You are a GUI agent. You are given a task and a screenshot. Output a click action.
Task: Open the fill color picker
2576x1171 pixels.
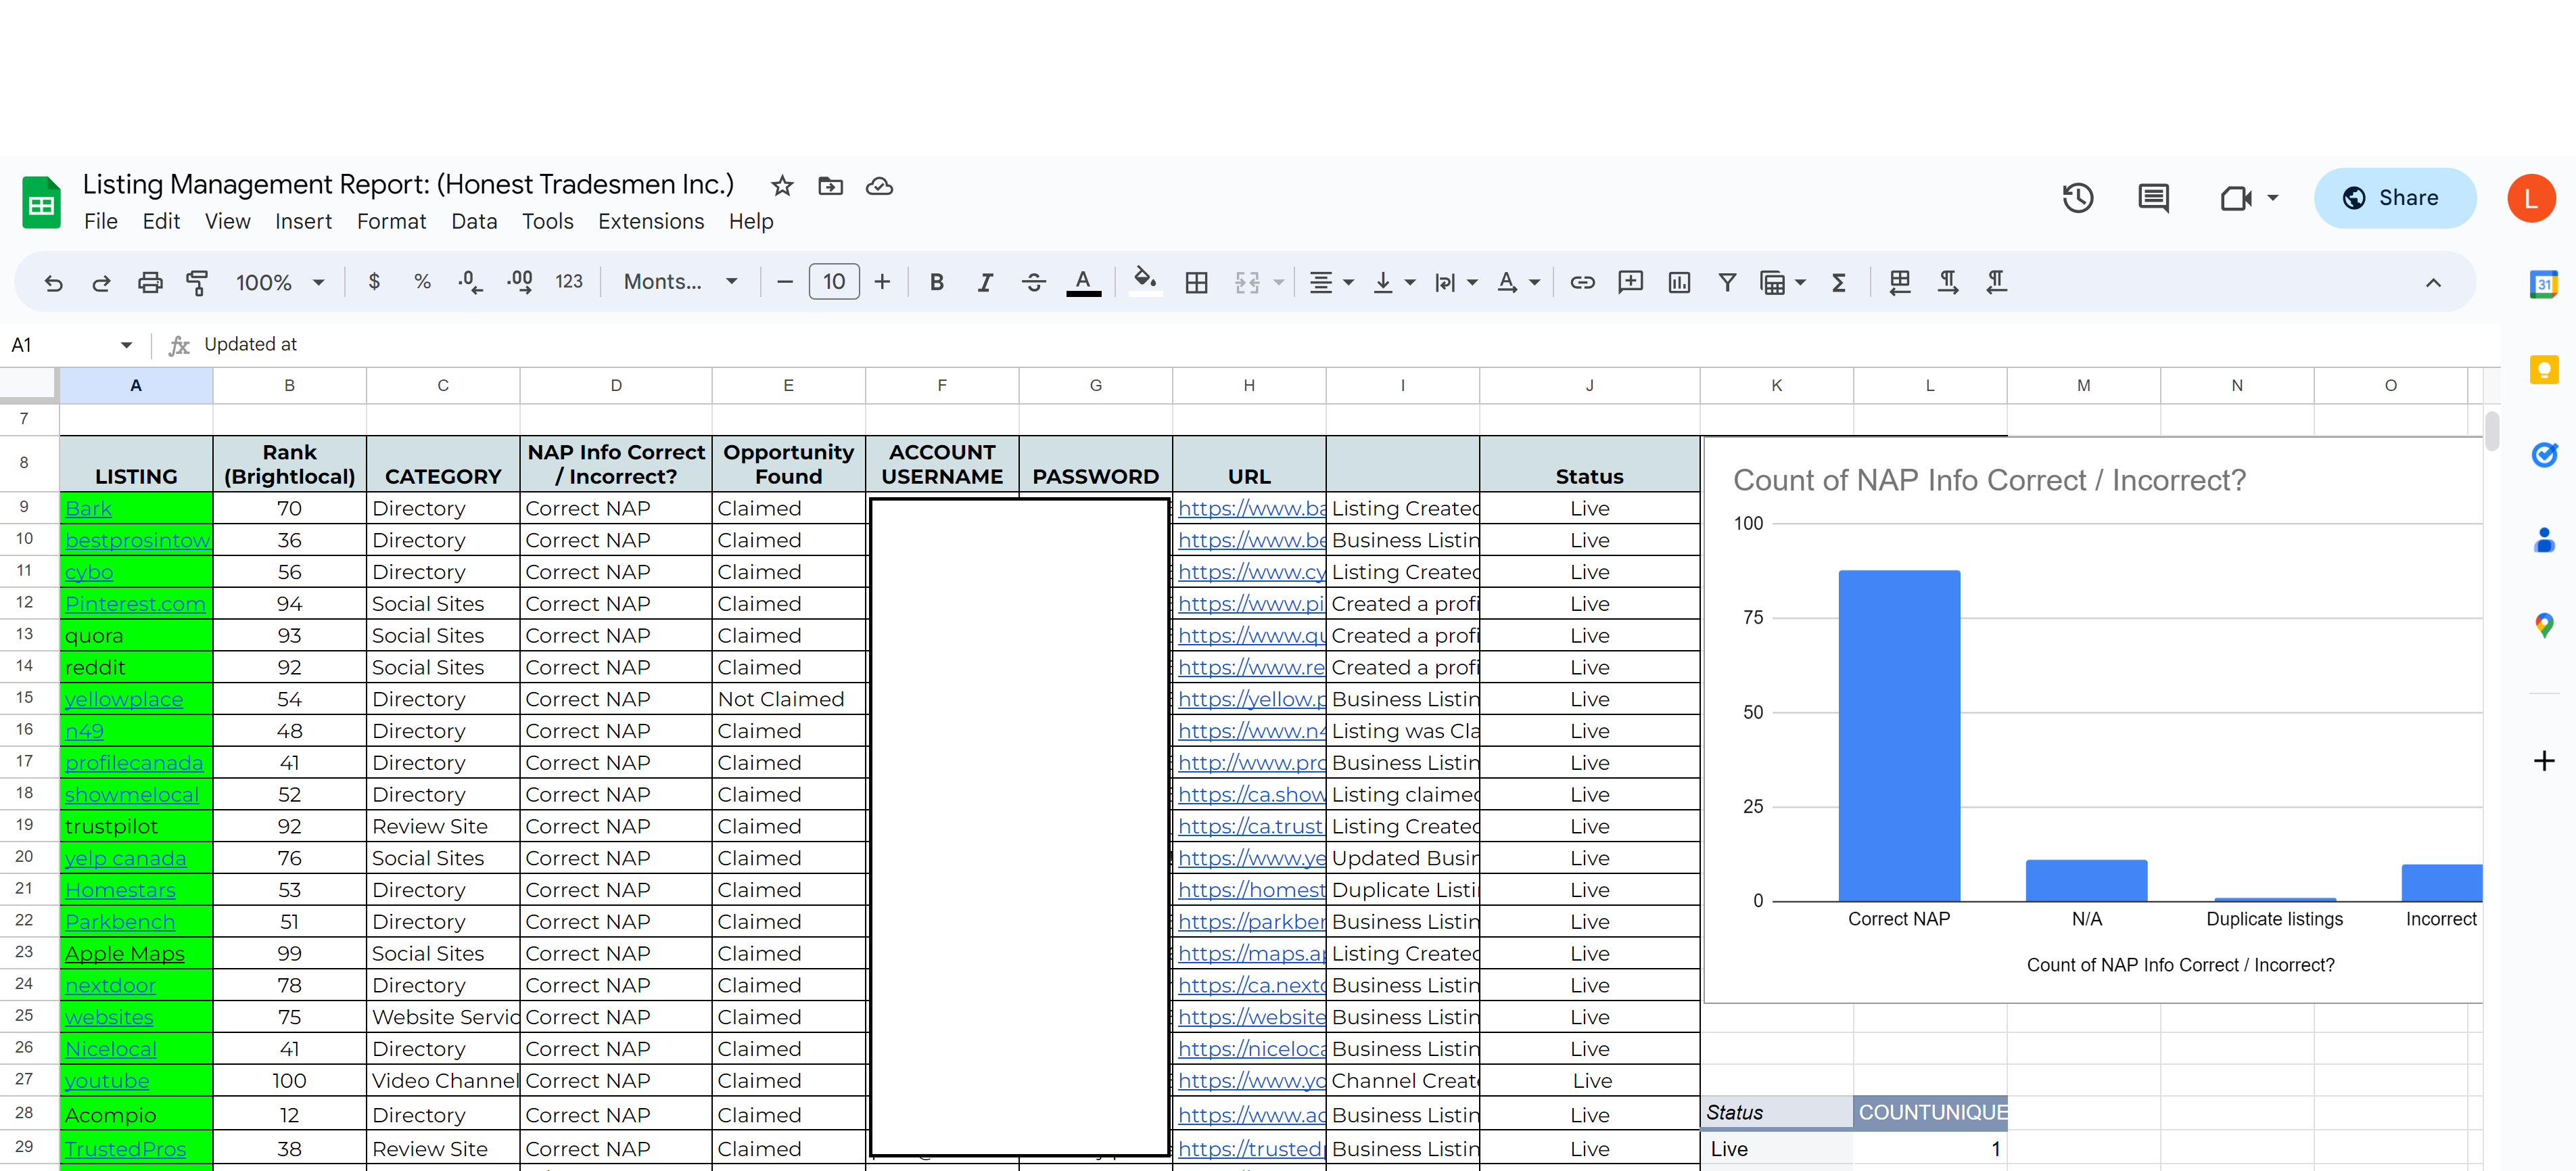coord(1145,283)
